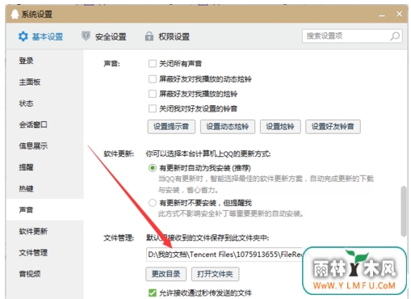
Task: Open the 基本设置 tab
Action: coord(40,36)
